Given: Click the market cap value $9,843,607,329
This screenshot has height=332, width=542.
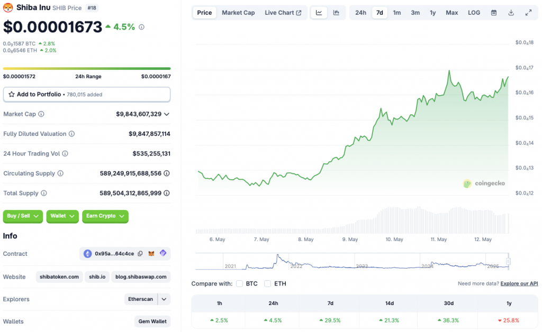Looking at the screenshot, I should [x=139, y=114].
